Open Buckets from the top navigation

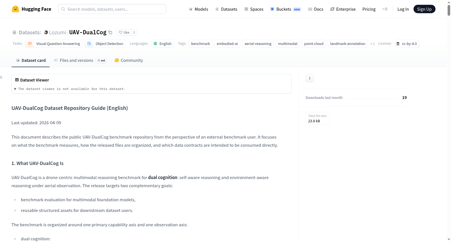(x=286, y=9)
